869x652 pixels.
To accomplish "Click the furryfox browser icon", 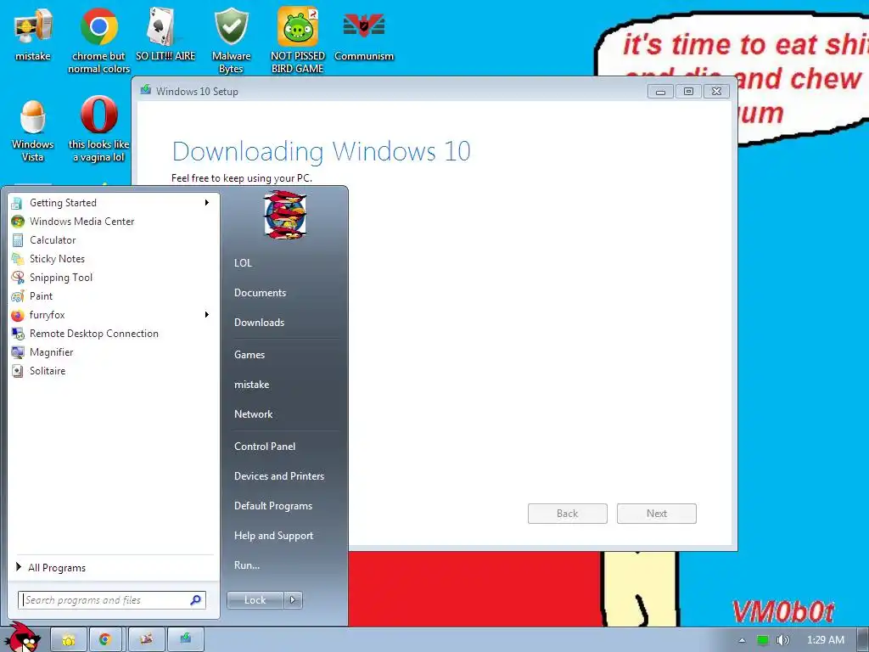I will 17,315.
